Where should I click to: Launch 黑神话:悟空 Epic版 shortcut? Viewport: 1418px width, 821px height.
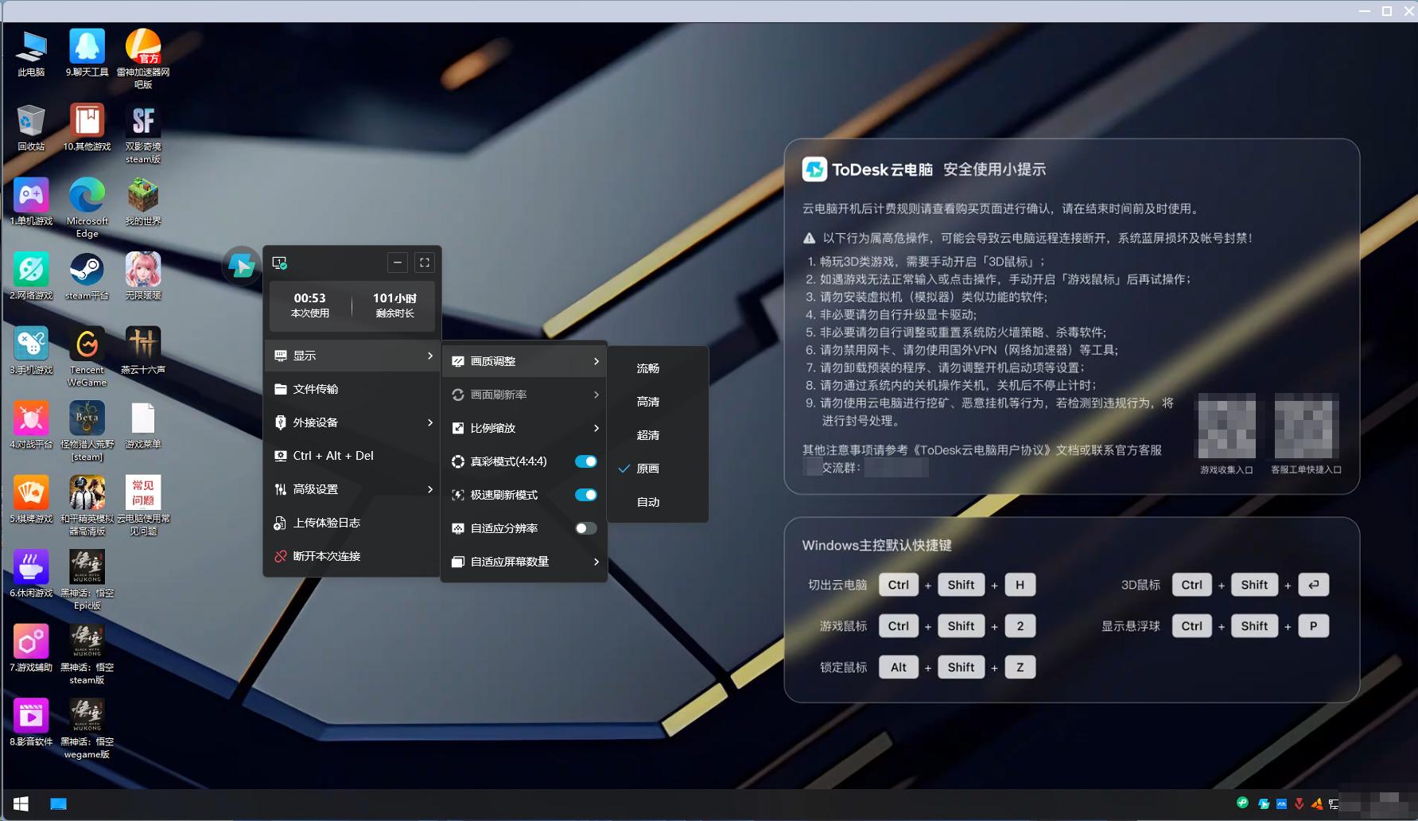[x=87, y=580]
